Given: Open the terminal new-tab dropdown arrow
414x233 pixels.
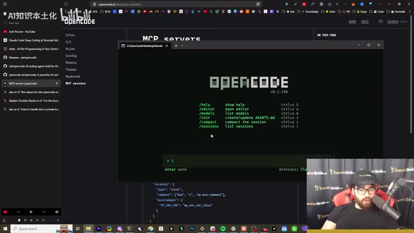Looking at the screenshot, I should (182, 46).
